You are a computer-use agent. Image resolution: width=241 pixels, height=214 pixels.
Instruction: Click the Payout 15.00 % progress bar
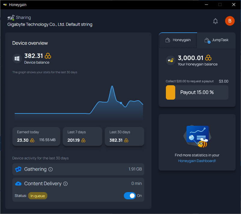197,92
